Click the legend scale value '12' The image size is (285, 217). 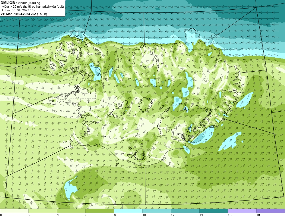tap(172, 215)
